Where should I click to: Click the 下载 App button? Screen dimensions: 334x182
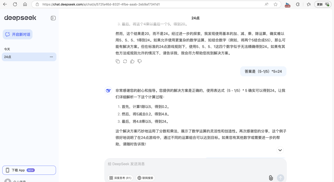pos(29,170)
